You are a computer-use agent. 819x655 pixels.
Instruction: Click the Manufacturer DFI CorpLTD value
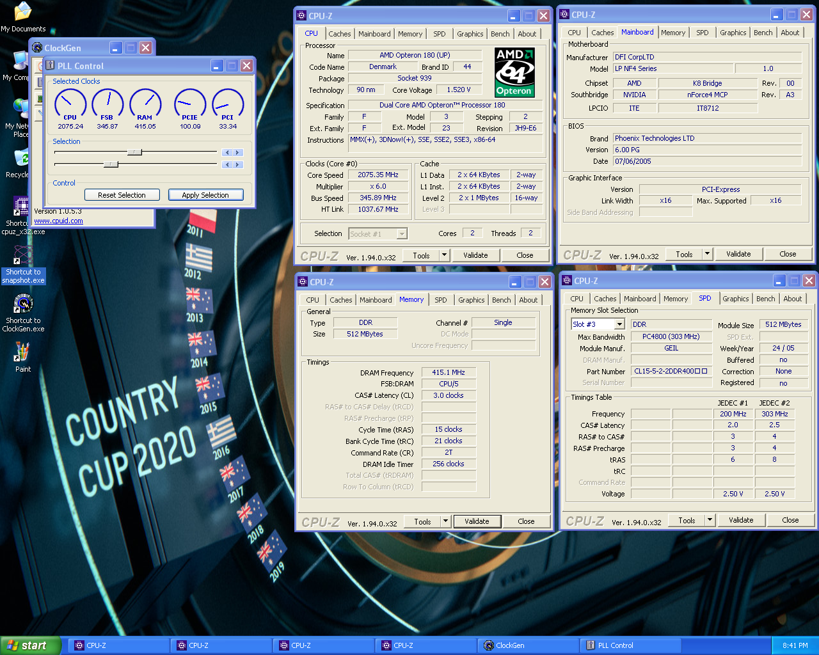pos(707,57)
